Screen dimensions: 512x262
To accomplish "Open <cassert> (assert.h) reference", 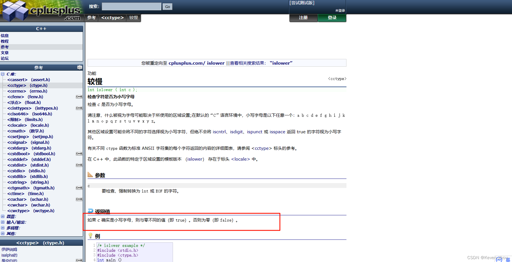I will [29, 80].
